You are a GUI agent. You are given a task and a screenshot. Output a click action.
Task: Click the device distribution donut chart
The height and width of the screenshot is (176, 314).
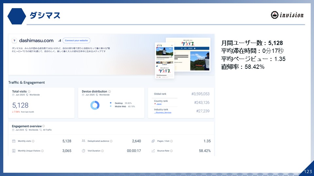coord(95,105)
